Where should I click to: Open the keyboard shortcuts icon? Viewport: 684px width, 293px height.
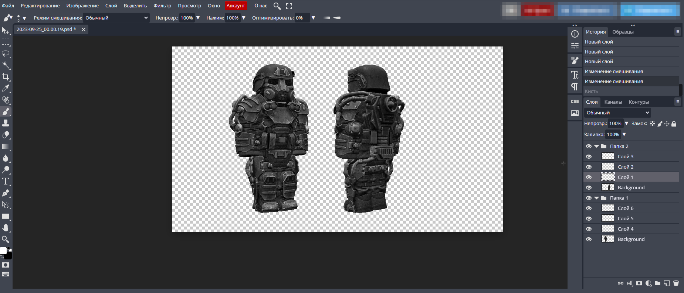6,274
